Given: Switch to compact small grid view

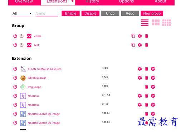Looking at the screenshot, I should (x=166, y=23).
